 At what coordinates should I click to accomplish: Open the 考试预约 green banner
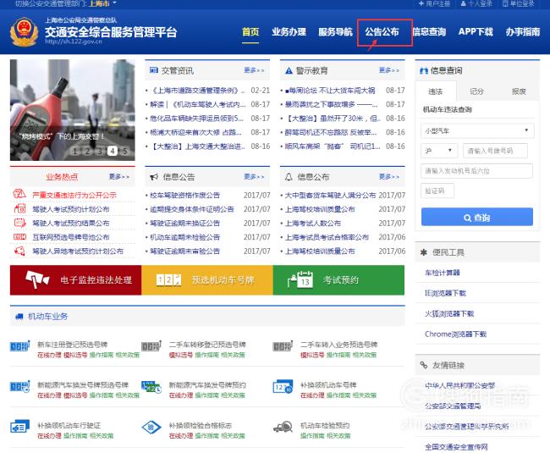pos(338,280)
